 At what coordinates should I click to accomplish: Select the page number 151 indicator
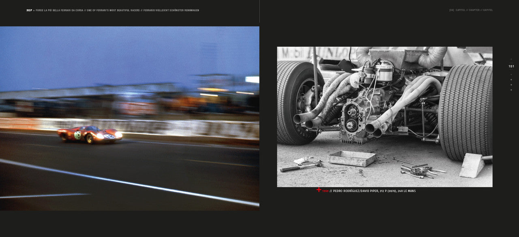[x=511, y=66]
